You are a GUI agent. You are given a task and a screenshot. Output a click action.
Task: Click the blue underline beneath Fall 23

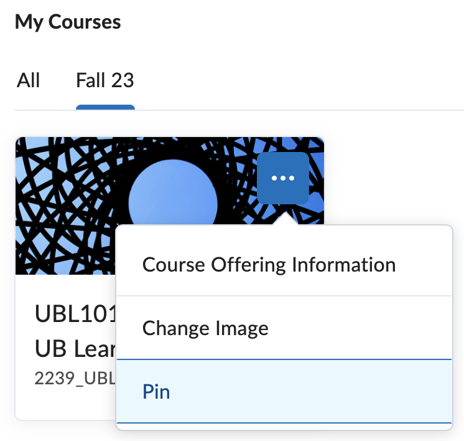pos(105,108)
